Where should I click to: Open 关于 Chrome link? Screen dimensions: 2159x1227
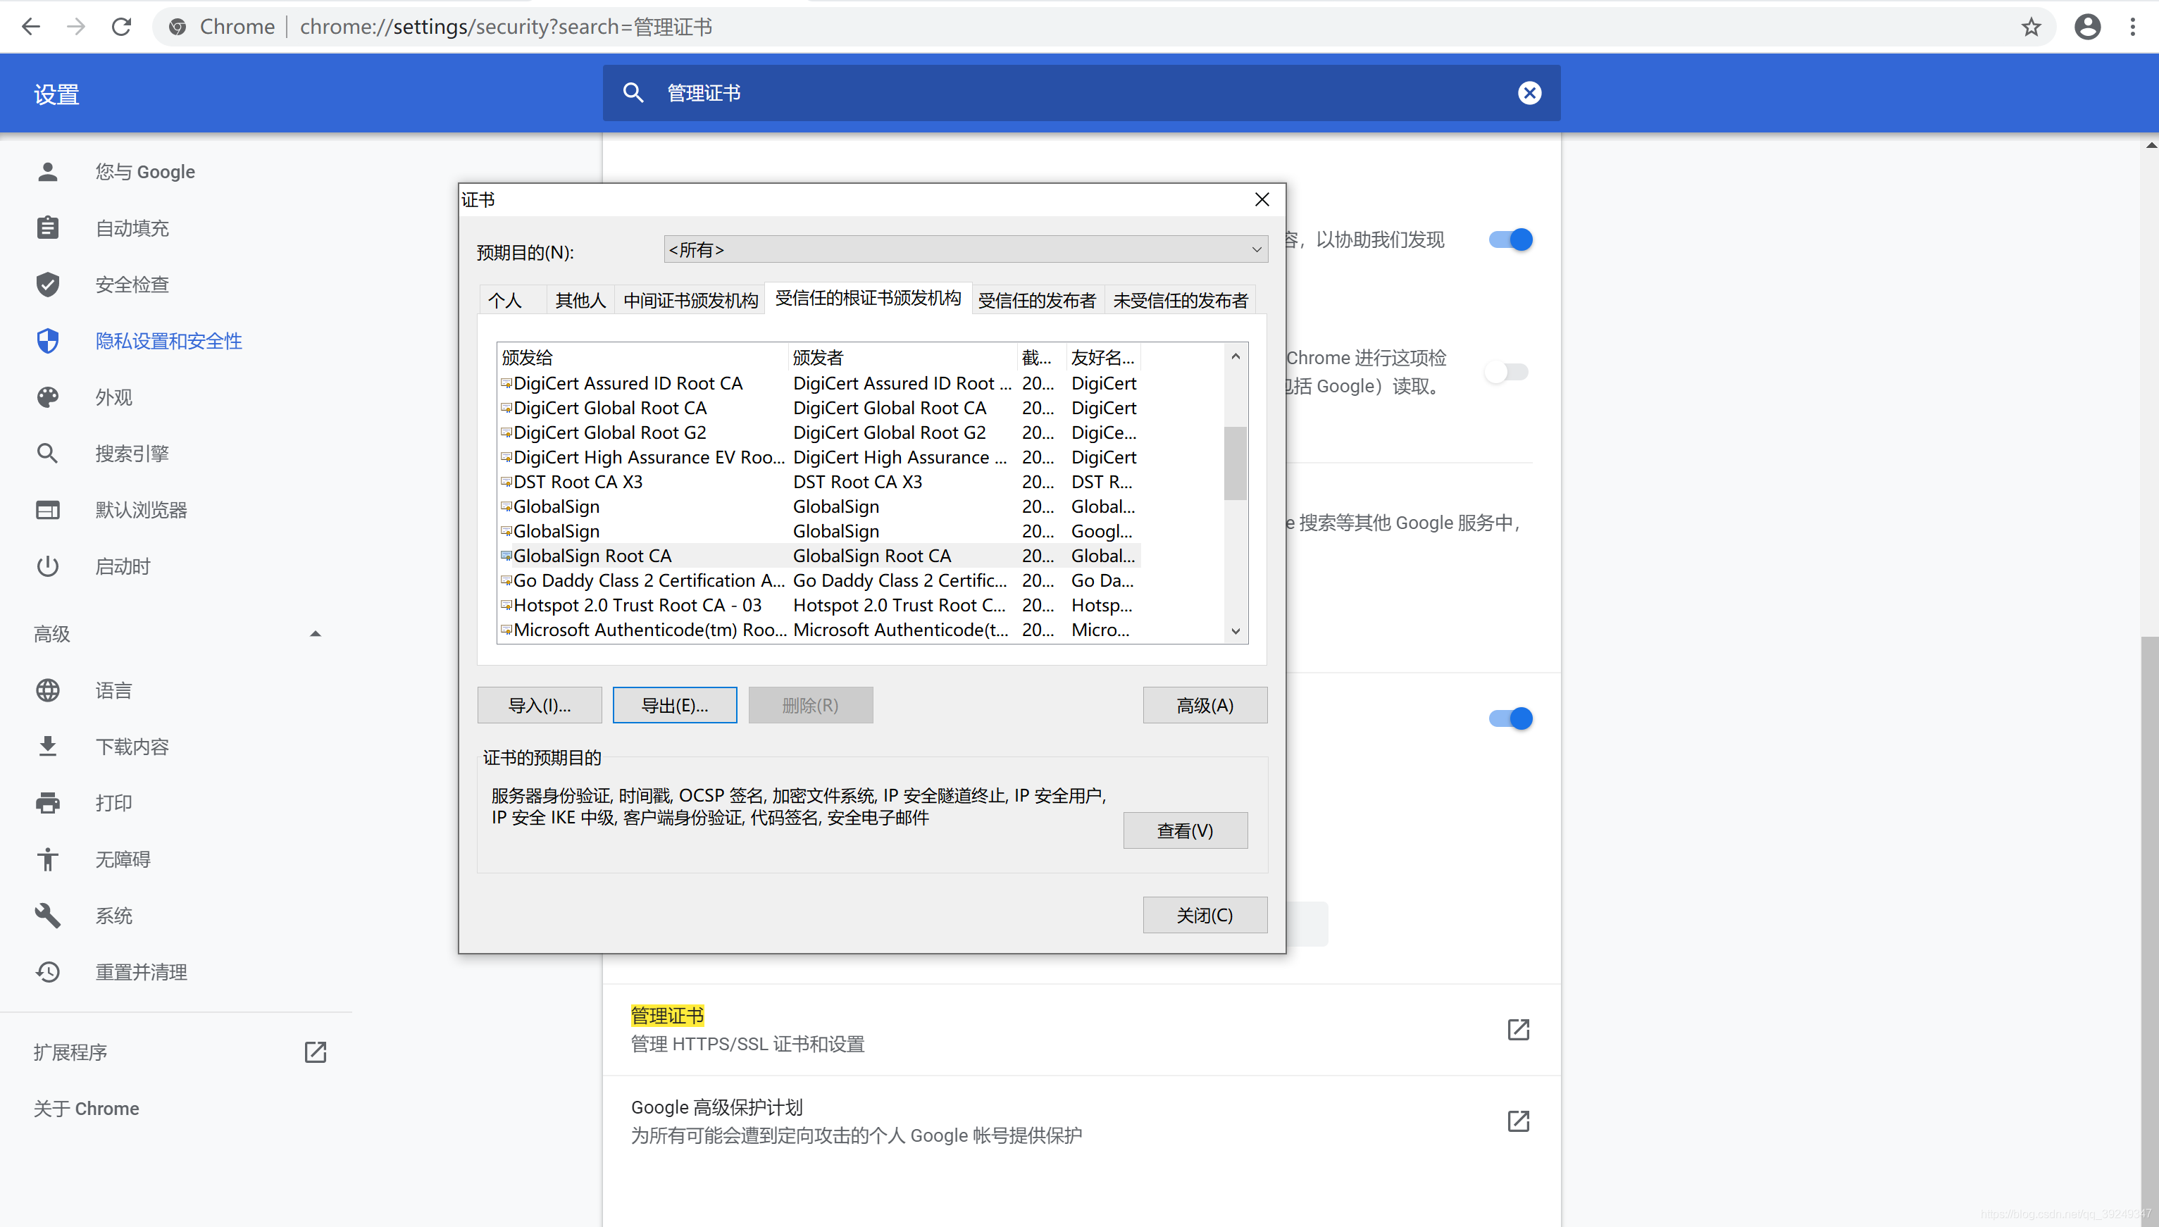click(86, 1108)
